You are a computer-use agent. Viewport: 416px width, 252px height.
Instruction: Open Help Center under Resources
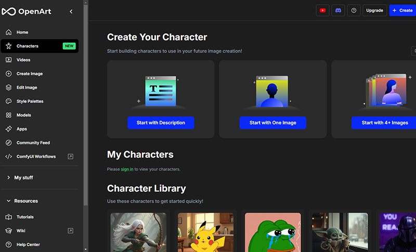click(40, 244)
